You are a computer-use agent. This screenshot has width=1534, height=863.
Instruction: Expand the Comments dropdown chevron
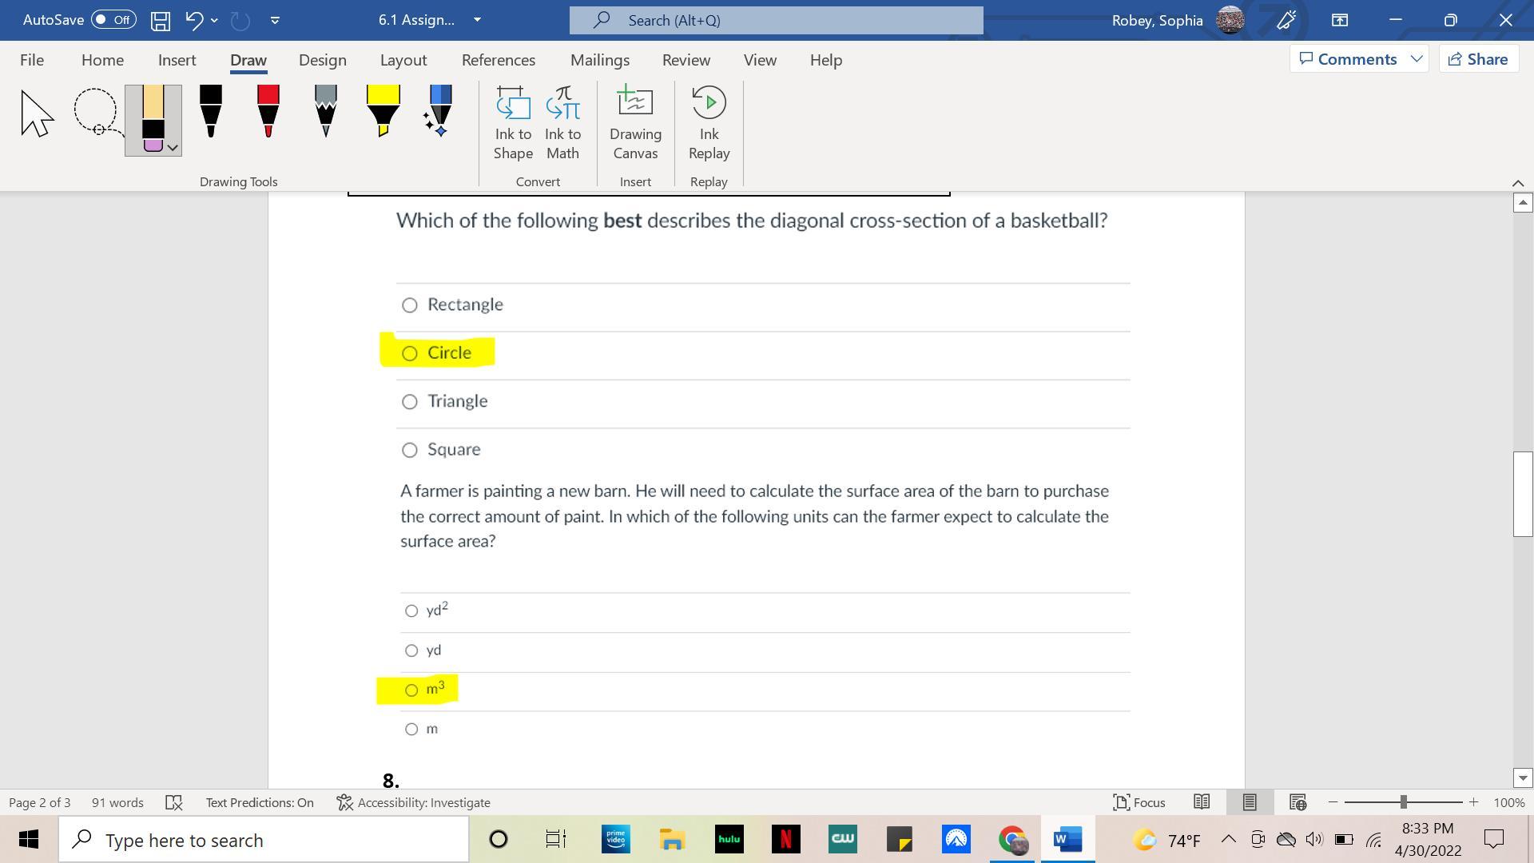coord(1417,59)
